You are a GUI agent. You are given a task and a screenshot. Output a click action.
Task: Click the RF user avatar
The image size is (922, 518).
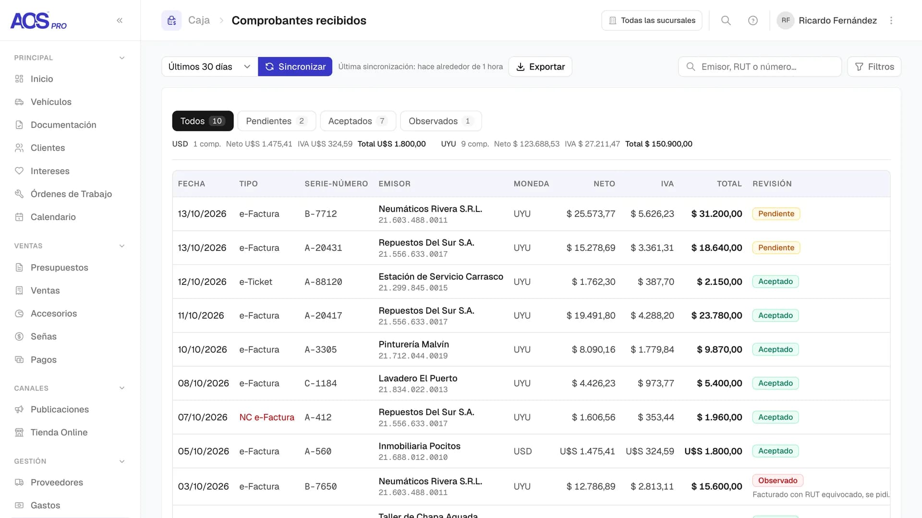786,20
